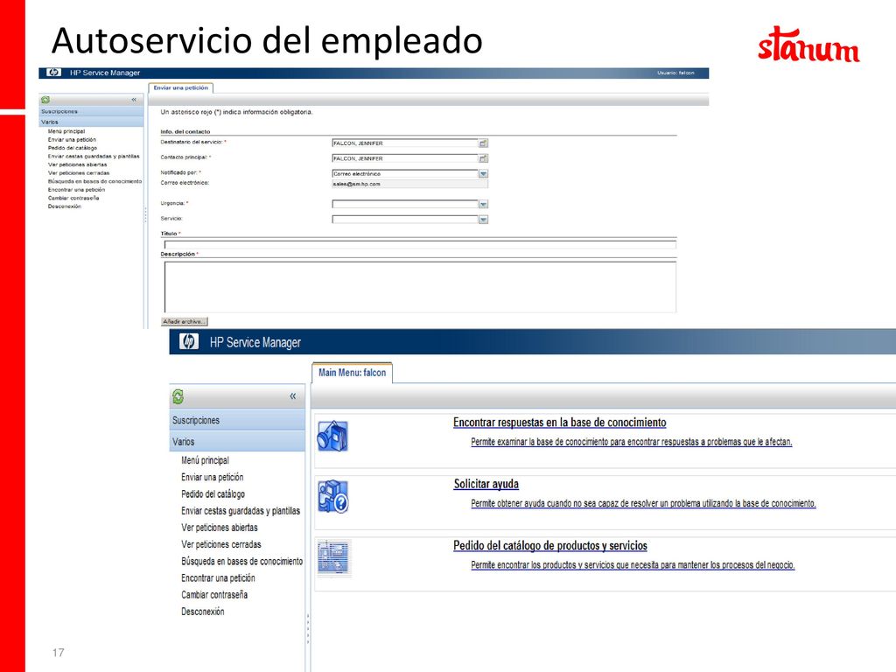This screenshot has height=672, width=896.
Task: Click the Correo electrónico address field
Action: (x=409, y=184)
